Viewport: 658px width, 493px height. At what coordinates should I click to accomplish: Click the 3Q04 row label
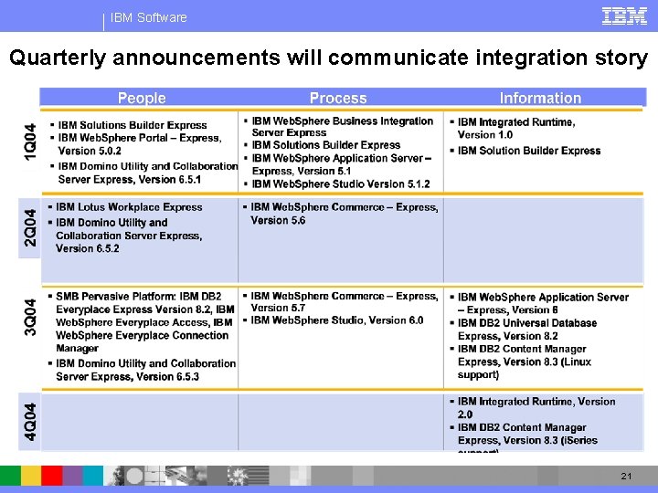click(x=30, y=318)
